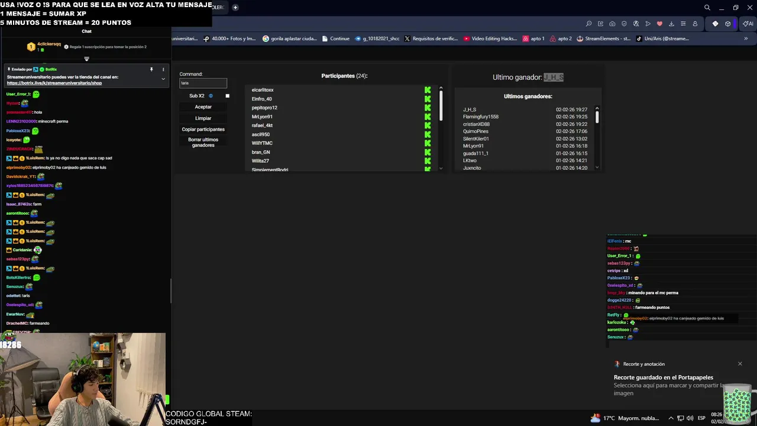Click the Limpiar button
The image size is (757, 426).
point(203,118)
